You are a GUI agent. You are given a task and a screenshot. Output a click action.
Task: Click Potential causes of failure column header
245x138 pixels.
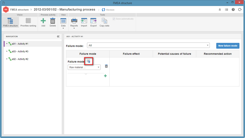click(x=174, y=54)
